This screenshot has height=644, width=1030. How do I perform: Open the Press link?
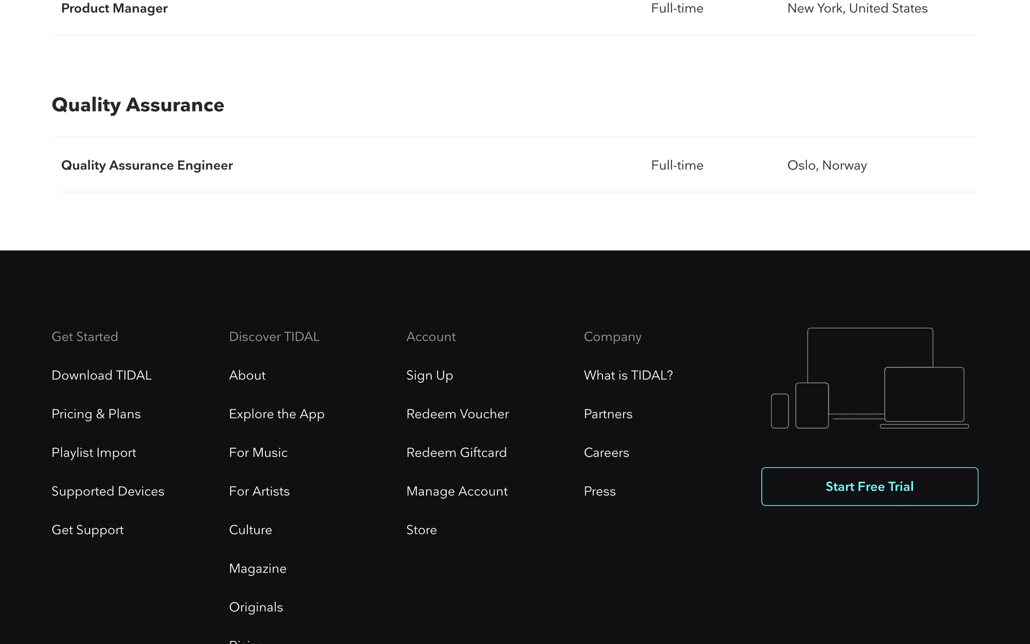[x=600, y=491]
